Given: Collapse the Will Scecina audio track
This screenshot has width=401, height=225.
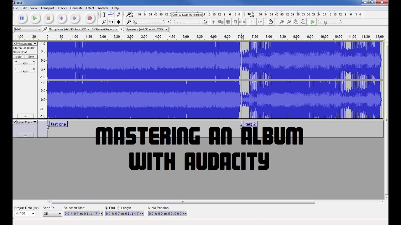Looking at the screenshot, I should click(x=25, y=116).
